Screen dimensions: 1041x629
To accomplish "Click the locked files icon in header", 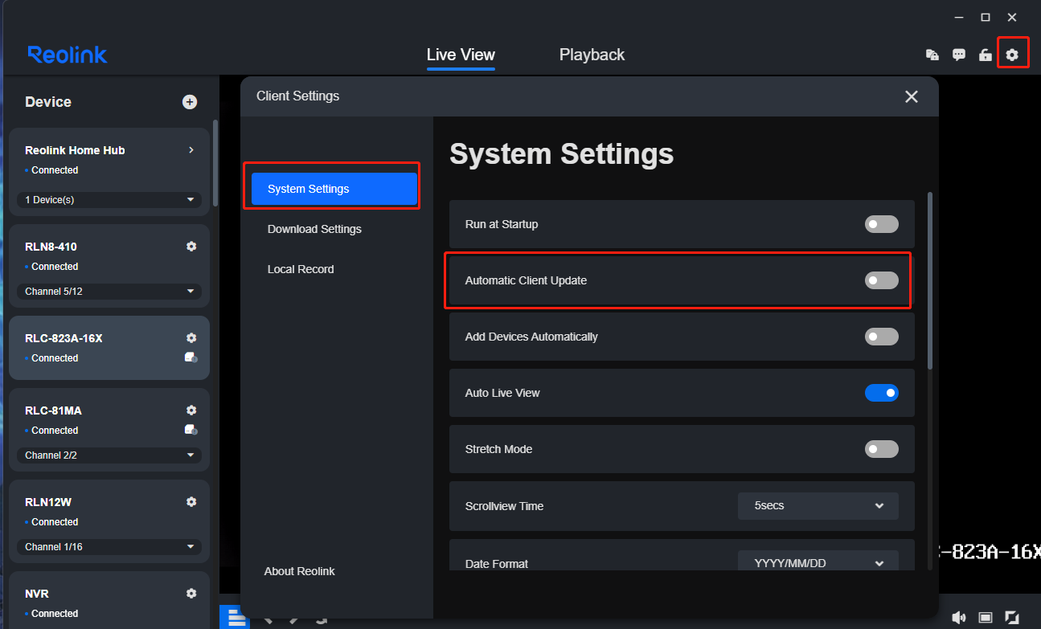I will 932,55.
